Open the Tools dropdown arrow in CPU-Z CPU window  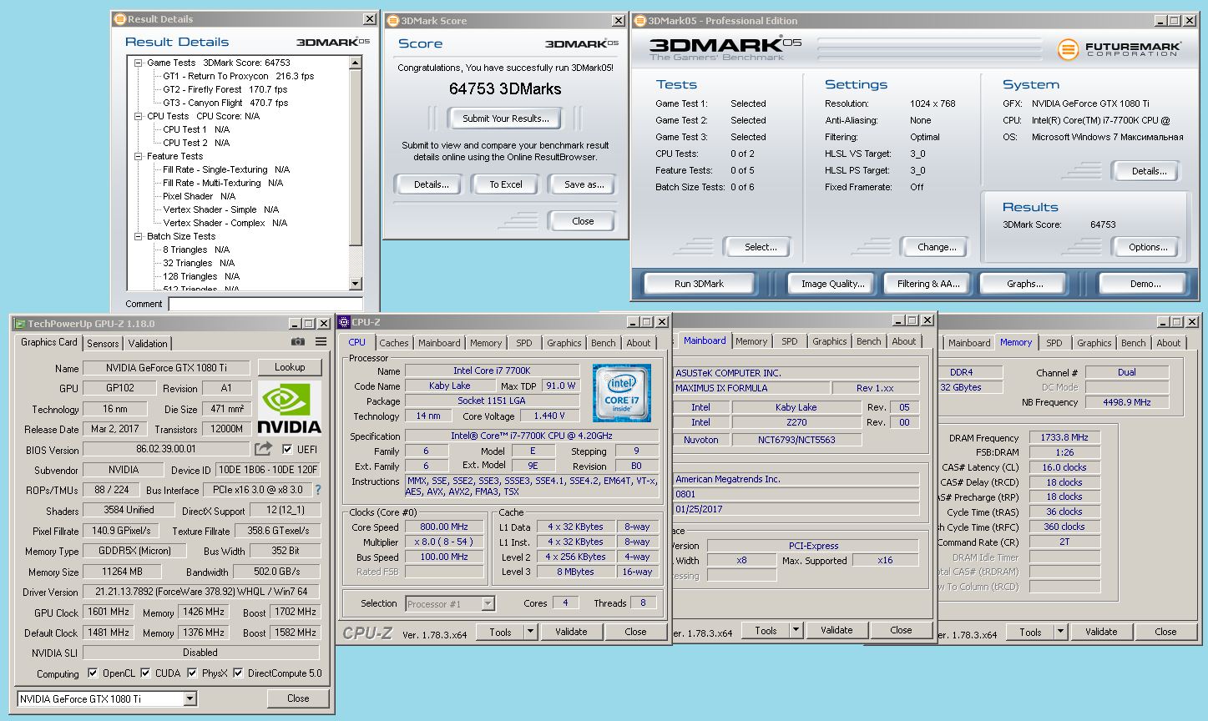[x=530, y=632]
